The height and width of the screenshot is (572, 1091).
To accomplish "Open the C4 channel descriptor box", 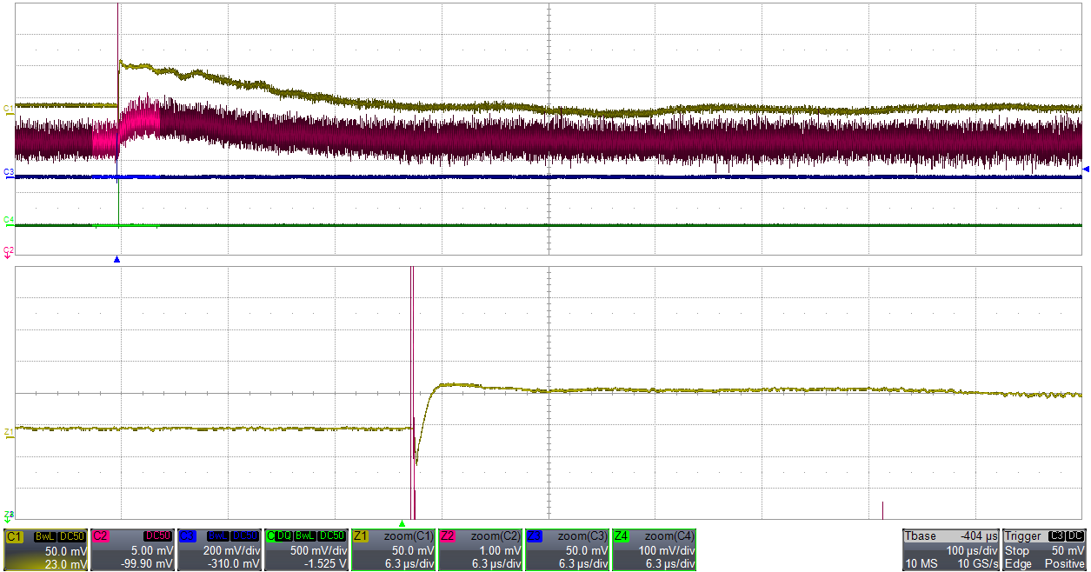I will tap(307, 549).
